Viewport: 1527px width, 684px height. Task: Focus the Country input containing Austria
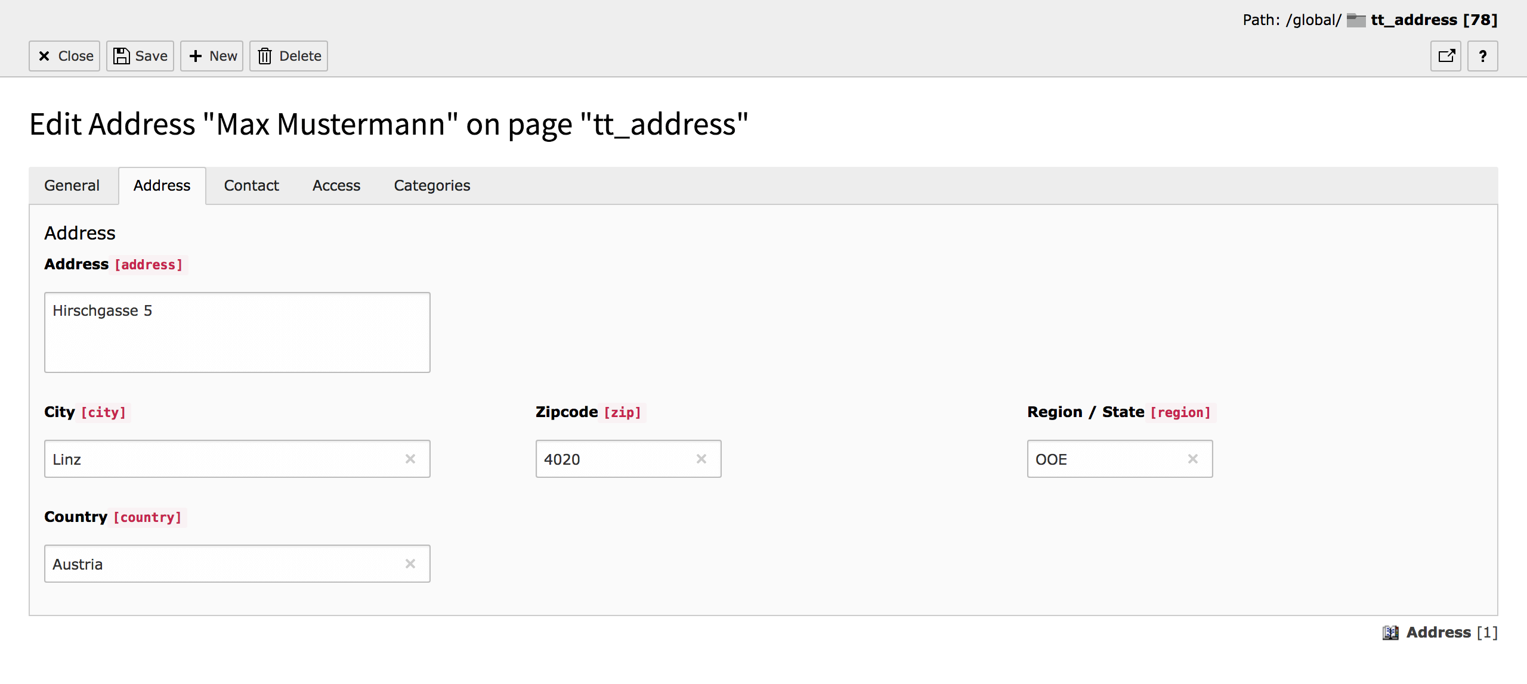(221, 564)
